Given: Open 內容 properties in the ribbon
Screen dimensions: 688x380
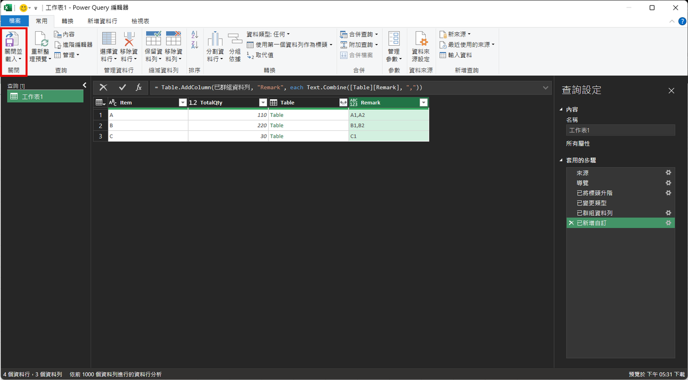Looking at the screenshot, I should (64, 34).
